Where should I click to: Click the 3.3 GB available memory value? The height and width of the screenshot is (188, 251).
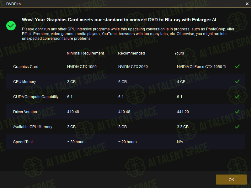(183, 127)
